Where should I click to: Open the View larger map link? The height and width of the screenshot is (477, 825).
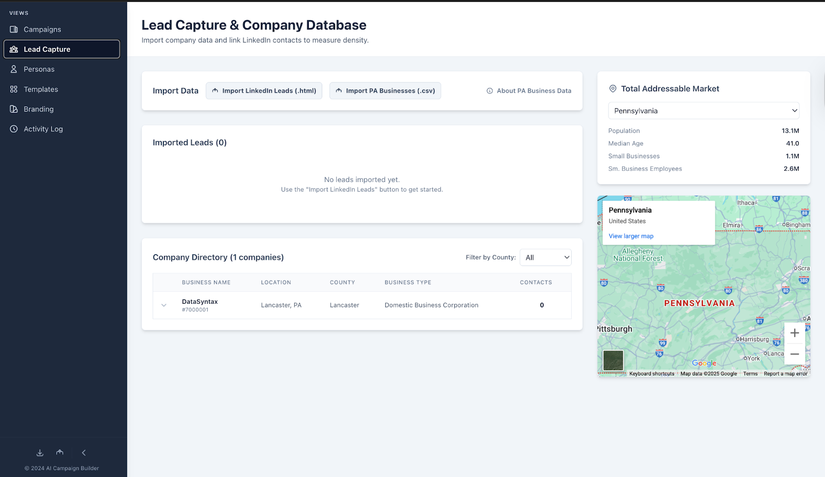(x=631, y=236)
